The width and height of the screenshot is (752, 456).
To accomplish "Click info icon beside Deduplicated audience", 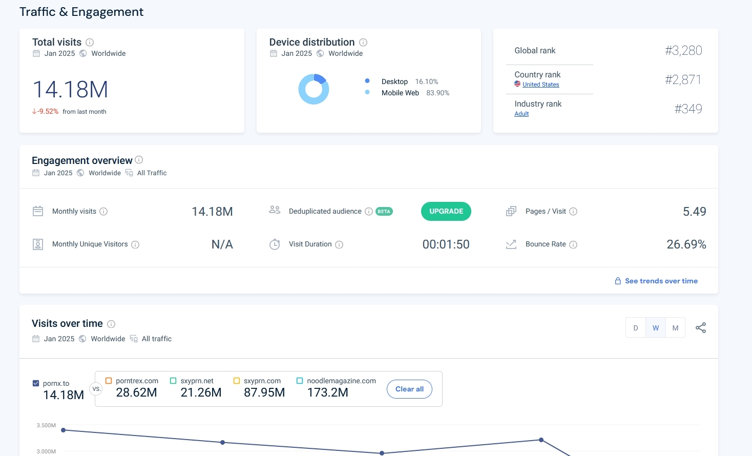I will point(368,212).
